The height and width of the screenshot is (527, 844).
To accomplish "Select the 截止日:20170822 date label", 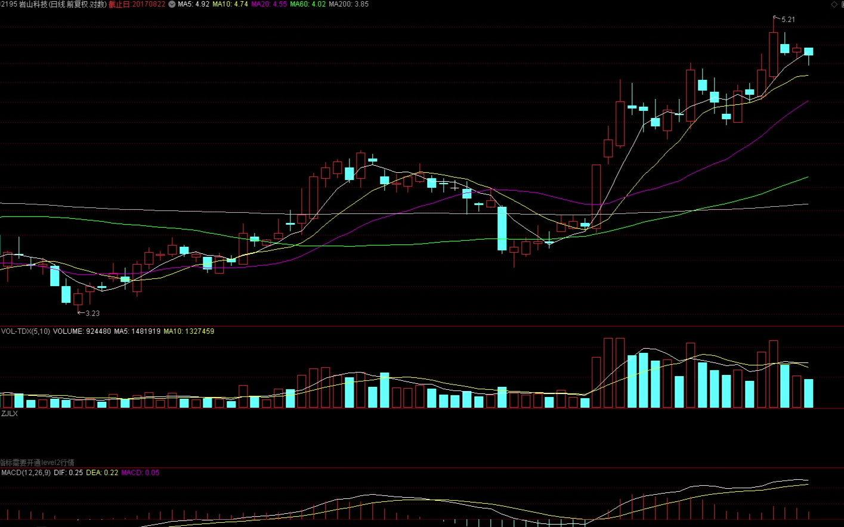I will (137, 4).
